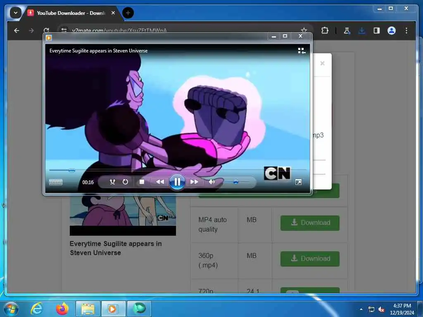Open Chrome tab search dropdown
This screenshot has width=423, height=317.
[16, 13]
